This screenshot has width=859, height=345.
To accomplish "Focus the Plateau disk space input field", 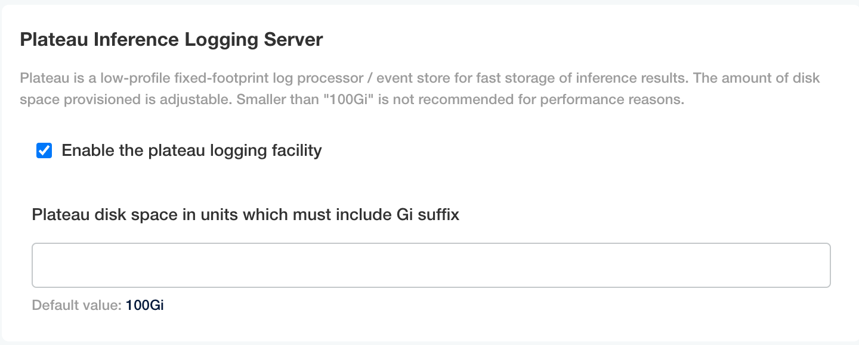I will [x=431, y=265].
